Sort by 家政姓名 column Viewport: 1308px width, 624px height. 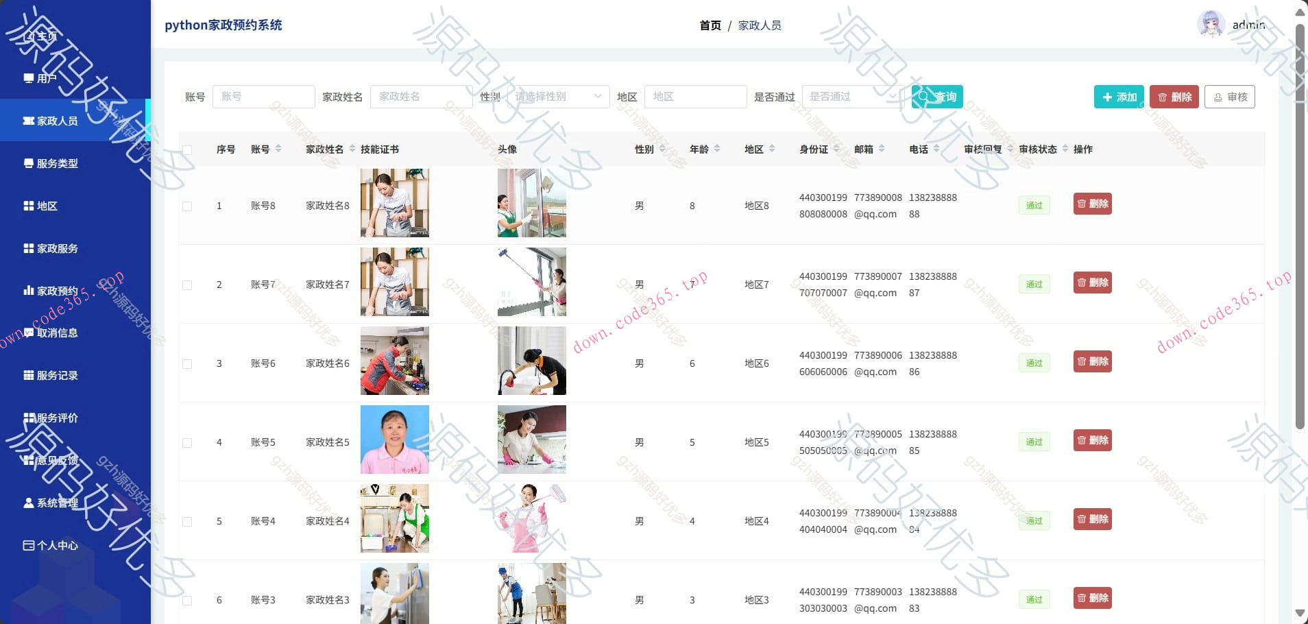[x=352, y=149]
